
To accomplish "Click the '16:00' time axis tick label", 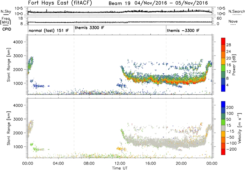I will tap(150, 164).
